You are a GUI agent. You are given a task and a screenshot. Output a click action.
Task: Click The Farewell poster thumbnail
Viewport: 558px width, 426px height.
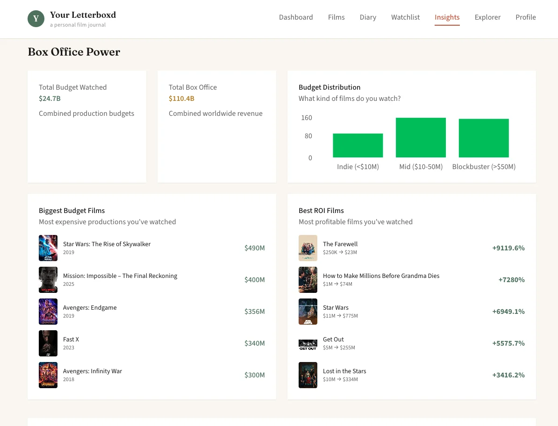pos(308,248)
